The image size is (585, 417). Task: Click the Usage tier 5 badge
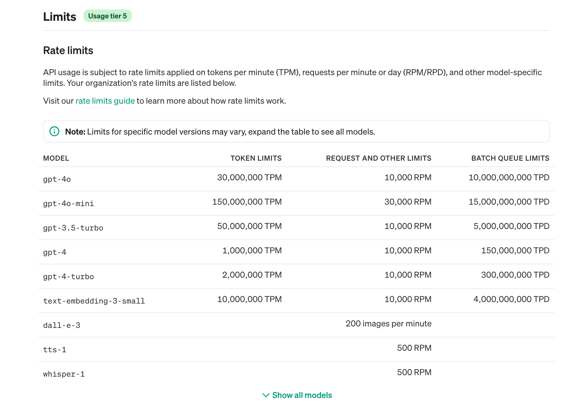(108, 16)
